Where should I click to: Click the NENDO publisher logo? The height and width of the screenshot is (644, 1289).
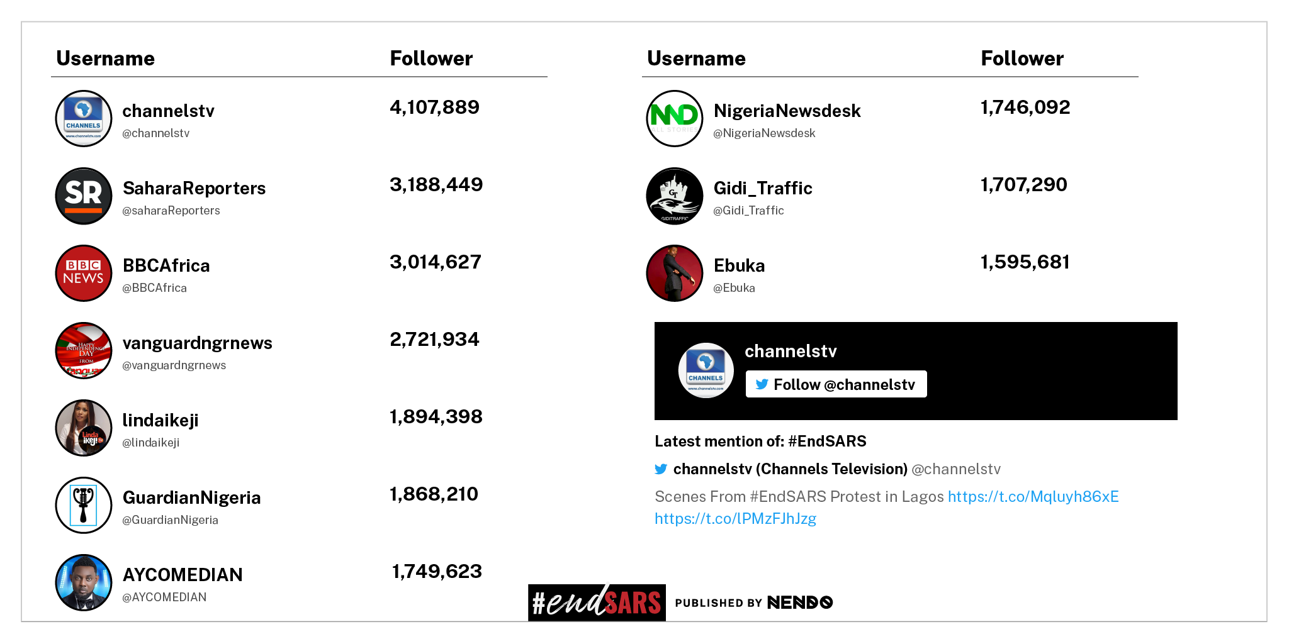(800, 602)
